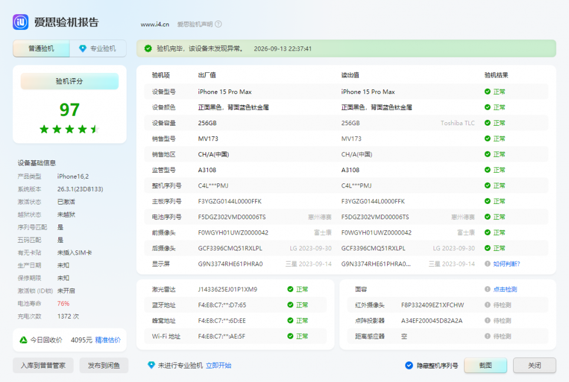The width and height of the screenshot is (569, 382).
Task: Click the 读出值 CH/A(中国) cell
Action: (357, 154)
